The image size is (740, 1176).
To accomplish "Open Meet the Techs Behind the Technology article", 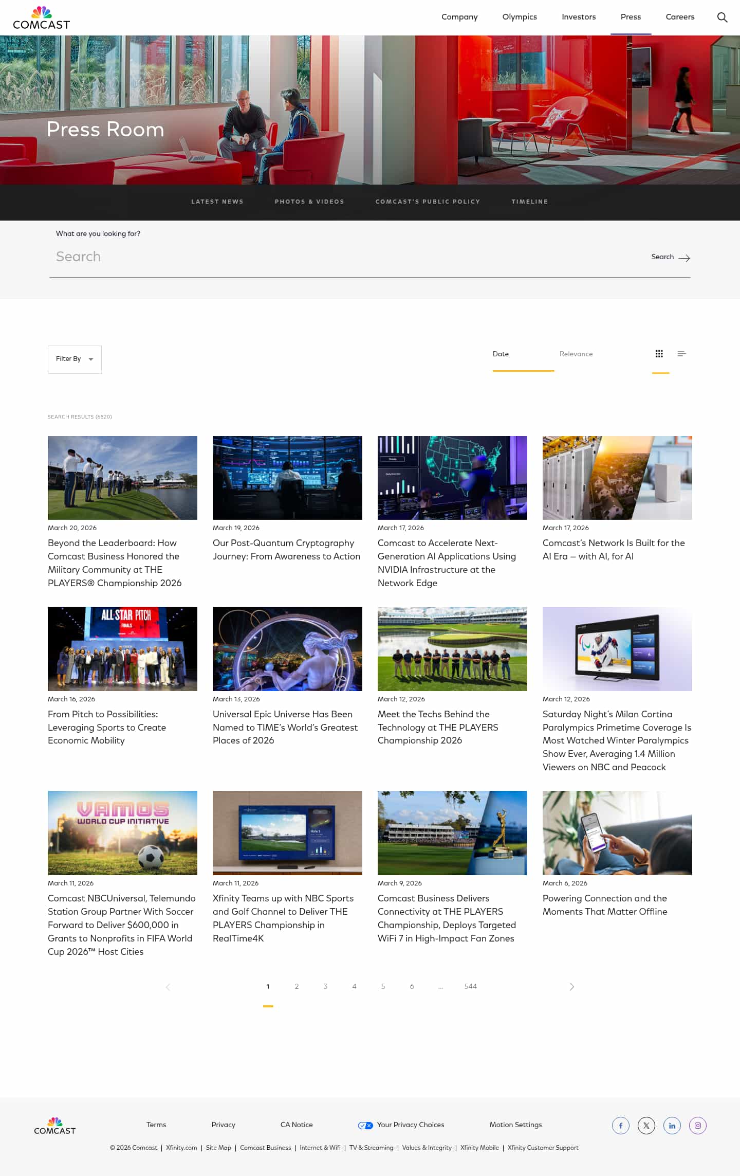I will (438, 727).
